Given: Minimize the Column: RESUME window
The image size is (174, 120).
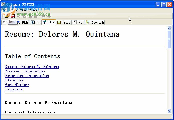Looking at the screenshot, I should tap(158, 5).
